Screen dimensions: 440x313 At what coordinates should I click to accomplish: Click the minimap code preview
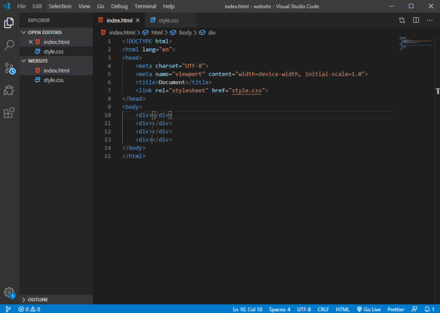click(x=416, y=43)
